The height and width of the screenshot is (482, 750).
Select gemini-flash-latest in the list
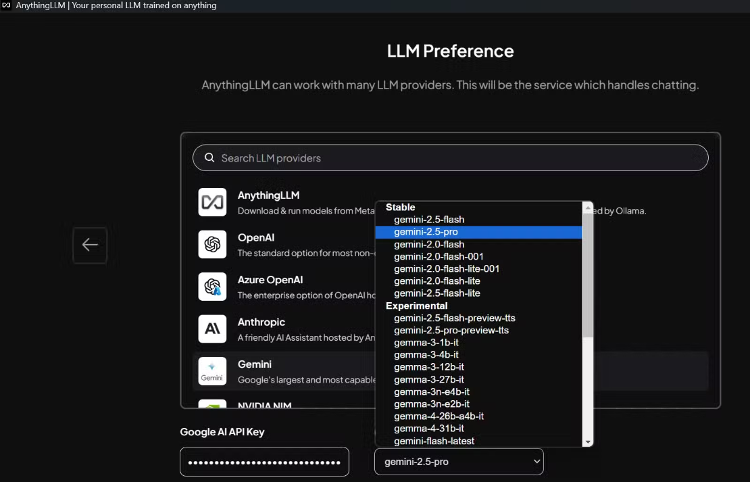(479, 441)
